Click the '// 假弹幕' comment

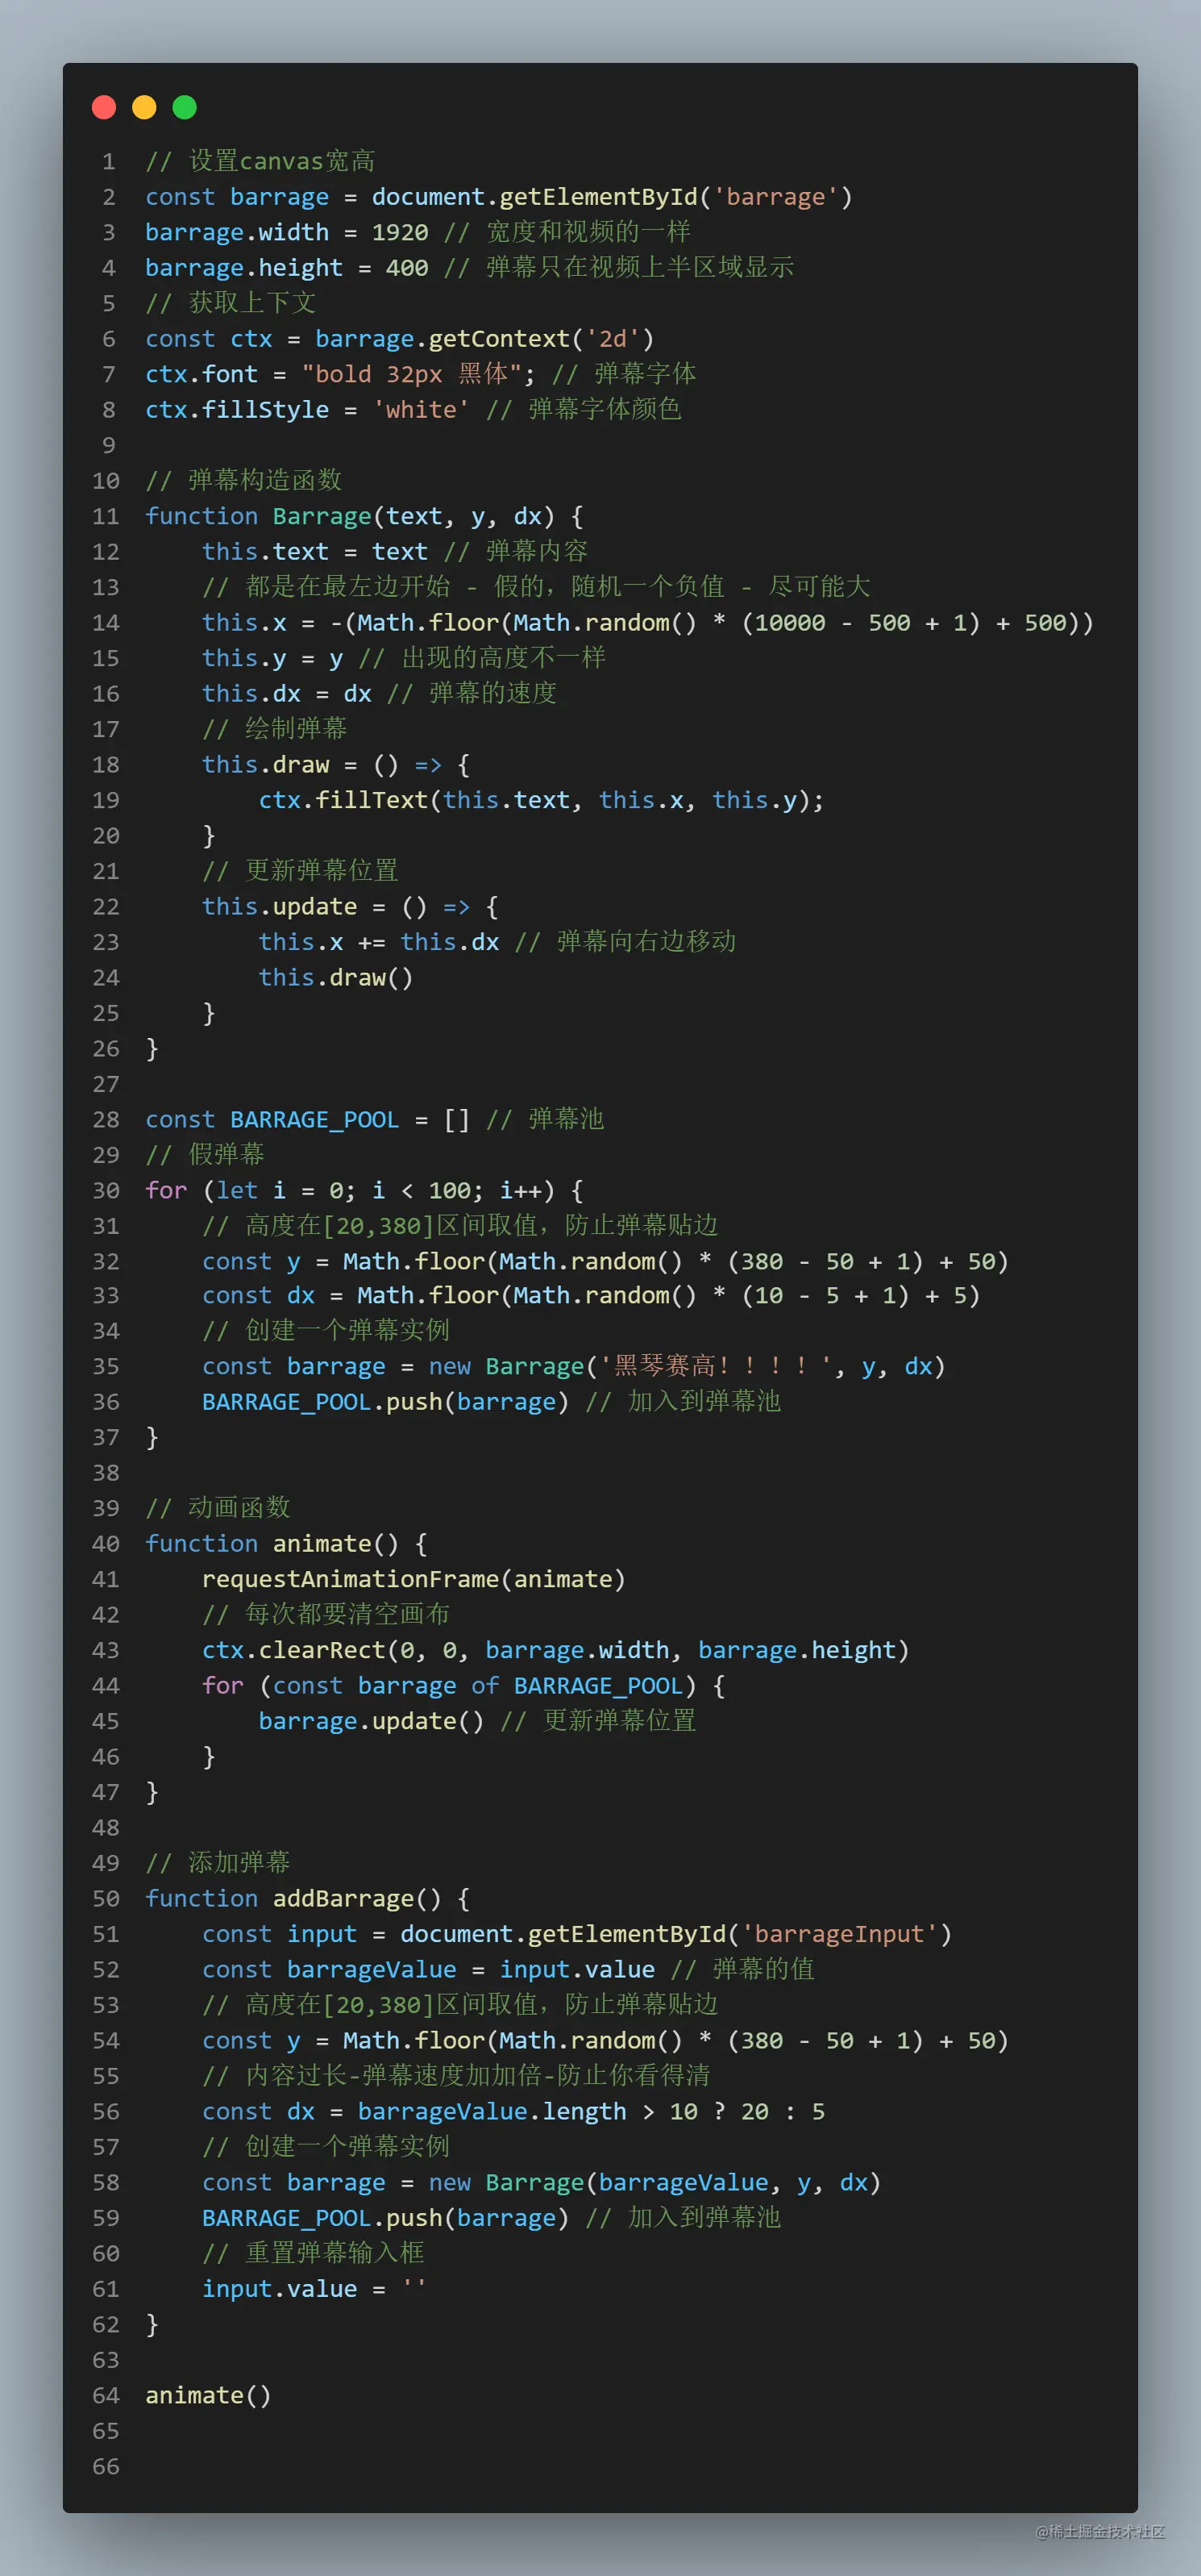[x=205, y=1155]
